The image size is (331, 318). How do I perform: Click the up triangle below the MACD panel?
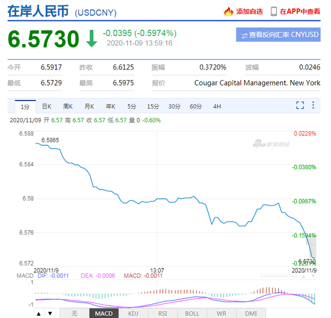[x=39, y=313]
